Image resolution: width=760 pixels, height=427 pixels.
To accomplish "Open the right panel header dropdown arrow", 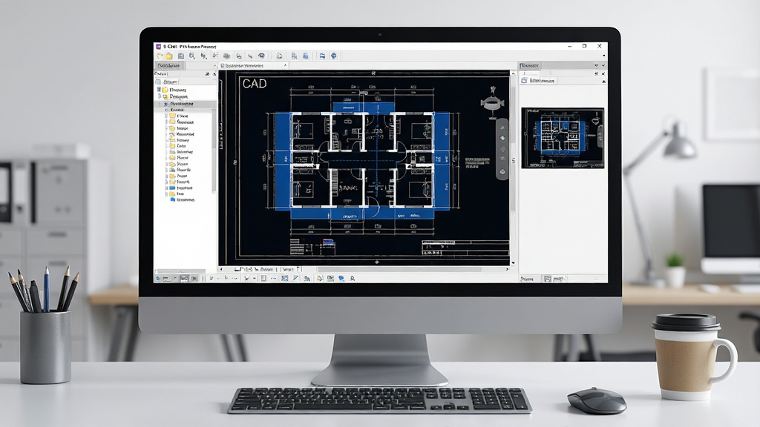I will pyautogui.click(x=596, y=65).
